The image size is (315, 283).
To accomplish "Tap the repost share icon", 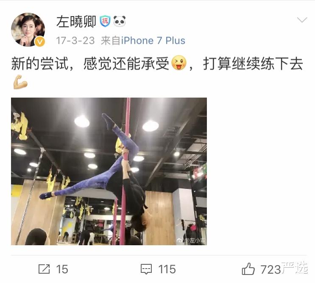I will 44,269.
